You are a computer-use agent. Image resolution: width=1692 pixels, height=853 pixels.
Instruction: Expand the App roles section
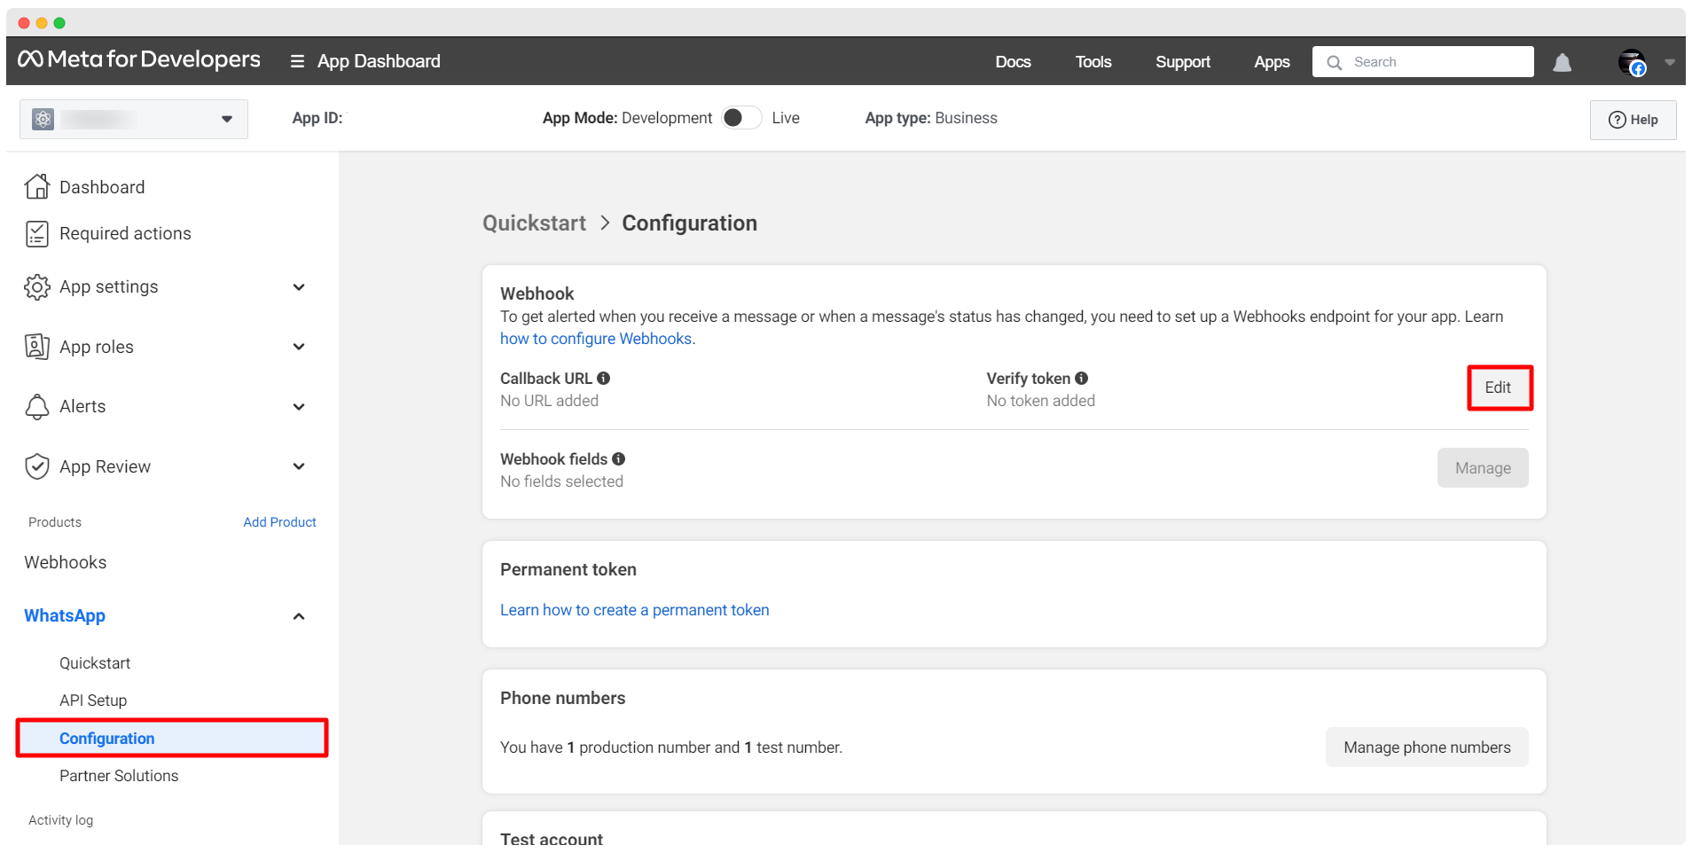coord(299,347)
